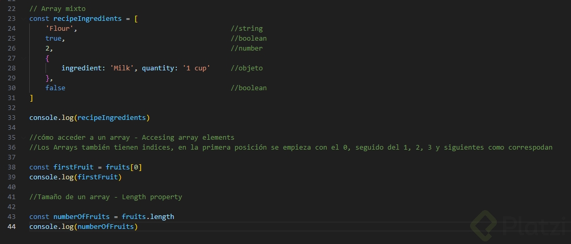Image resolution: width=571 pixels, height=244 pixels.
Task: Click the //objeto comment
Action: (246, 68)
